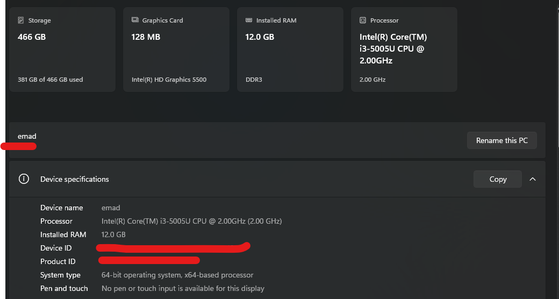
Task: Copy the device specifications
Action: (x=498, y=179)
